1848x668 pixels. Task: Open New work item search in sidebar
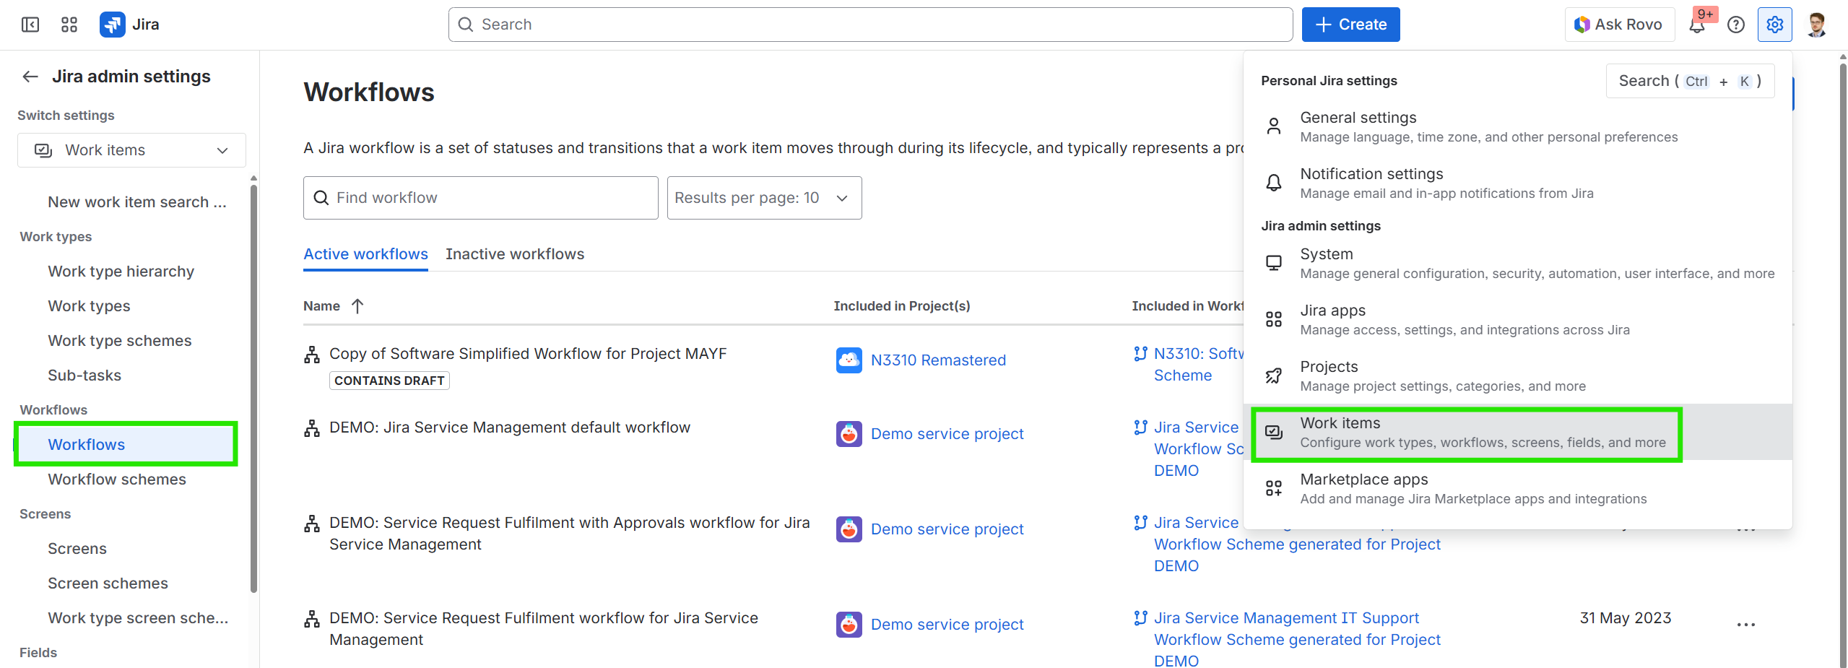(x=137, y=202)
